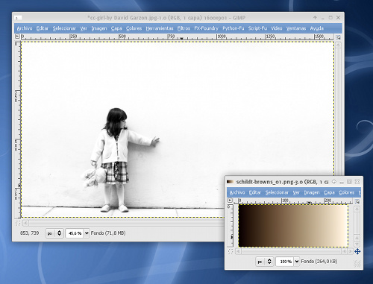Click the image menu triangle at main ruler corner
373x284 pixels.
pos(17,37)
